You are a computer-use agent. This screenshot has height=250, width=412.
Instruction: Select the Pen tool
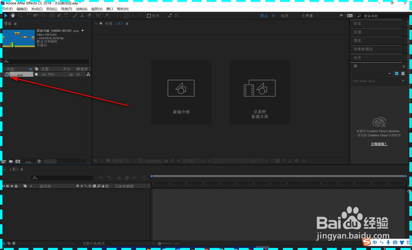tap(59, 15)
